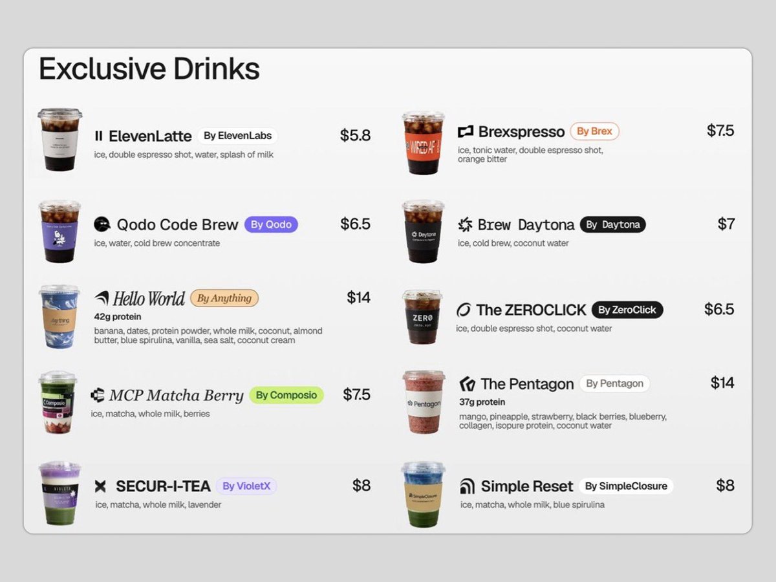Image resolution: width=776 pixels, height=582 pixels.
Task: Click the VioletX logo beside SECUR-I-TEA
Action: [100, 486]
